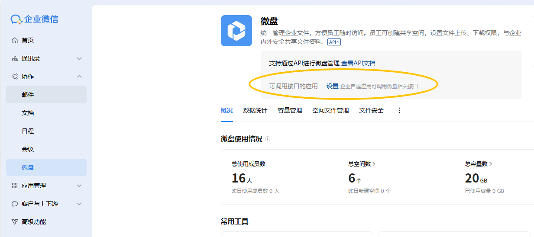Open 总空间数 details arrow
This screenshot has height=237, width=534.
click(x=374, y=164)
